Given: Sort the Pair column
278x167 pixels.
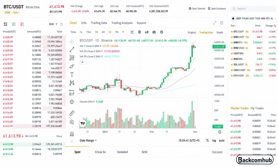Looking at the screenshot, I should (x=233, y=26).
